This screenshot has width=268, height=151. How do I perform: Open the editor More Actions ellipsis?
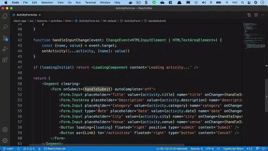263,15
